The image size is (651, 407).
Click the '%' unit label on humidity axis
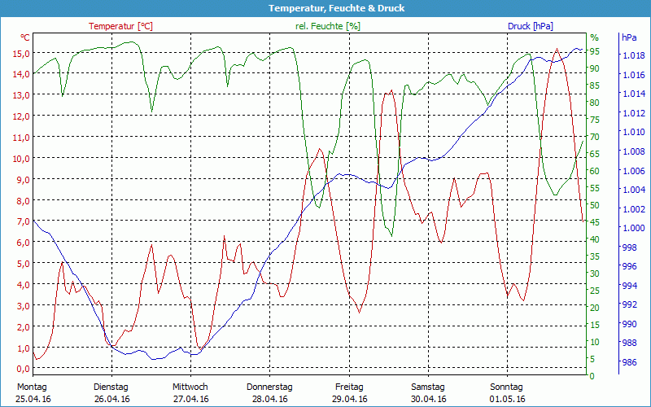(595, 37)
